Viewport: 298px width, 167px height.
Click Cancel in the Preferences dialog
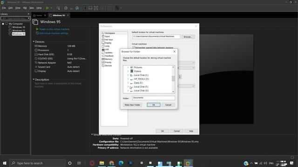[x=176, y=131]
